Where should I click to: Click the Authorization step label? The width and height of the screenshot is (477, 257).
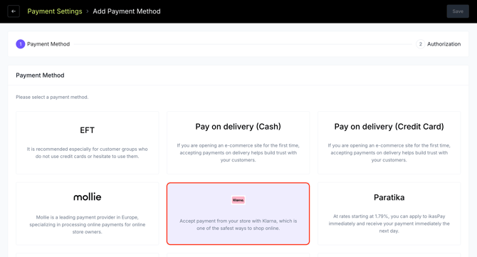point(444,44)
